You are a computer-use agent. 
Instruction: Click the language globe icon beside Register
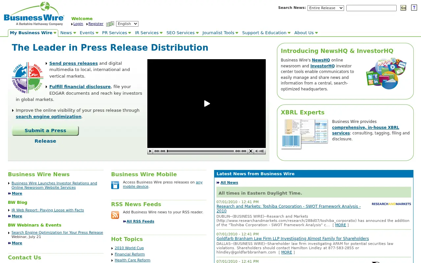pyautogui.click(x=110, y=24)
